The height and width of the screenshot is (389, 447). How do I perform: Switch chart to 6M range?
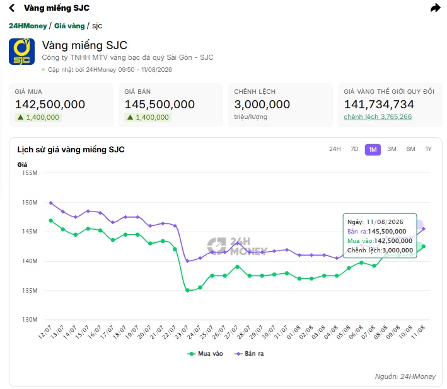coord(410,149)
